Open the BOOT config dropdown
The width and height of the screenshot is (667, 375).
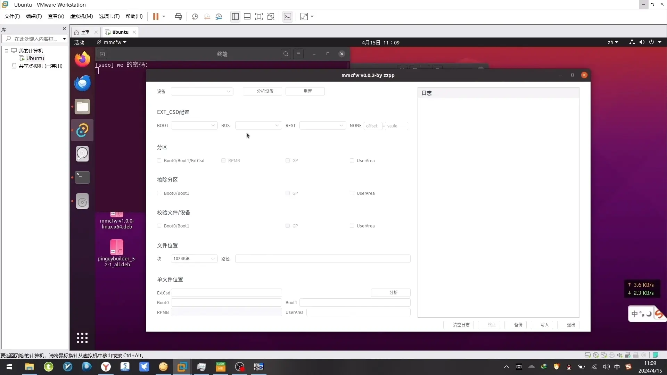pos(194,126)
